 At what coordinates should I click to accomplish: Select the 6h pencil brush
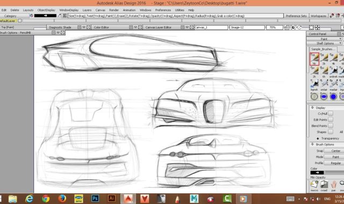324,72
